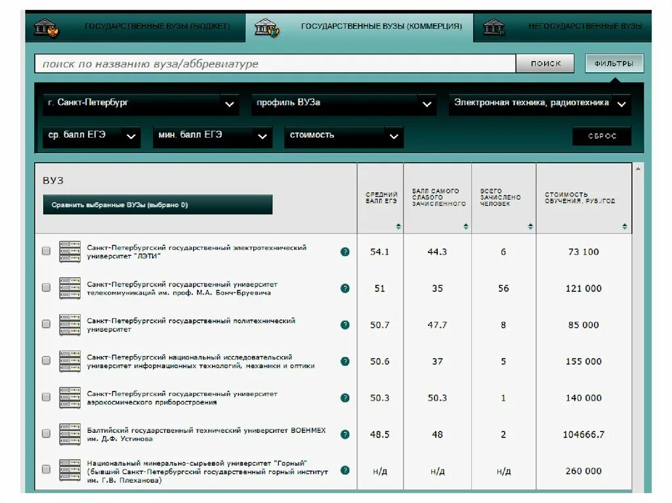This screenshot has height=503, width=672.
Task: Check the ВОЕНМЕХ university checkbox
Action: point(47,433)
